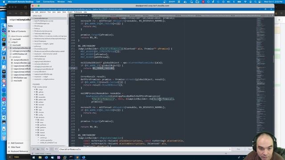Expand the .github folder in sidebar

(x=35, y=92)
